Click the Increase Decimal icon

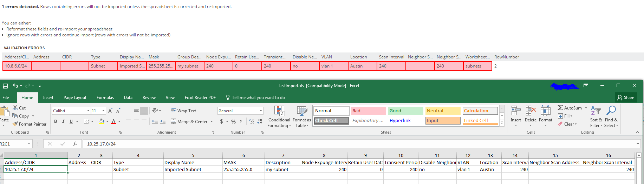coord(252,121)
